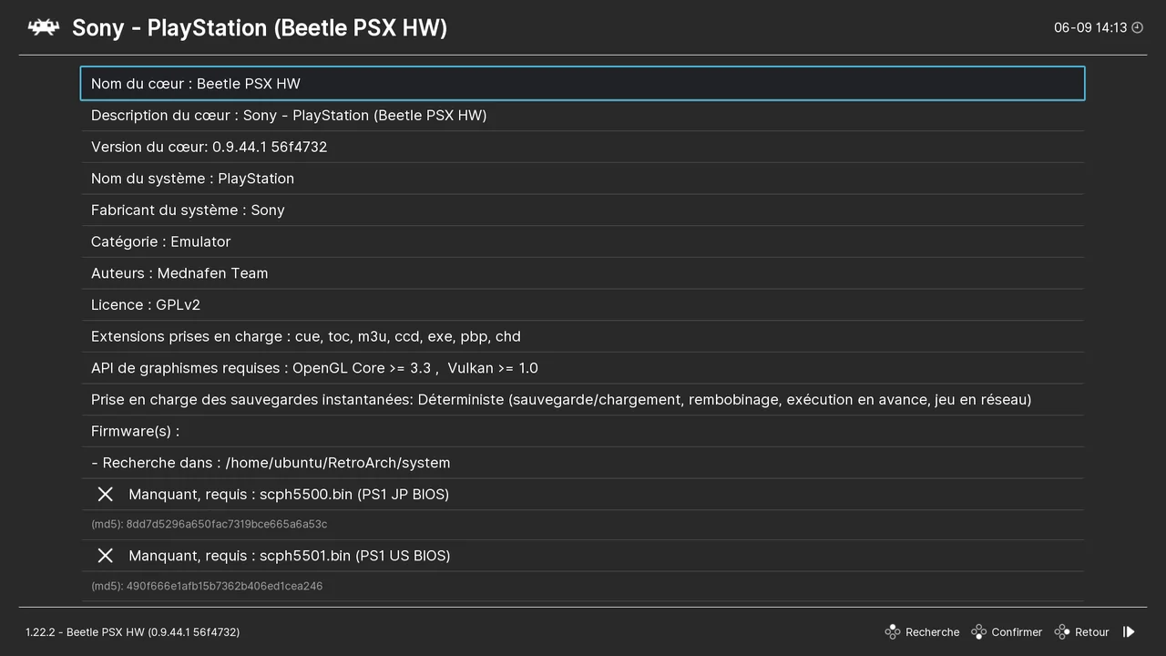Select the 'Firmware(s) :' row

pyautogui.click(x=583, y=431)
